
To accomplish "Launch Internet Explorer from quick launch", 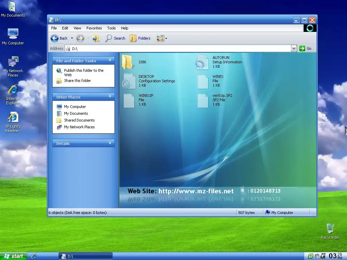I will pyautogui.click(x=34, y=256).
